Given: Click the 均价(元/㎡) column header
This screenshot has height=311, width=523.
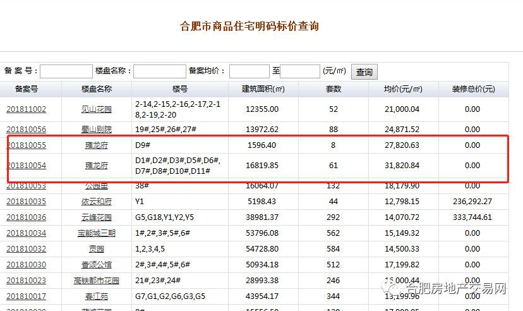Looking at the screenshot, I should [x=402, y=89].
